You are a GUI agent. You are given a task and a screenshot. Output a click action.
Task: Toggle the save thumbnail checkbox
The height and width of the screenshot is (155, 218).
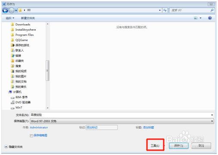click(31, 136)
